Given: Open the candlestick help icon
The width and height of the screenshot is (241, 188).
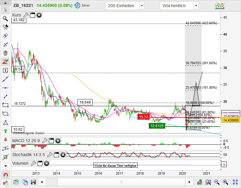Looking at the screenshot, I should click(6, 183).
